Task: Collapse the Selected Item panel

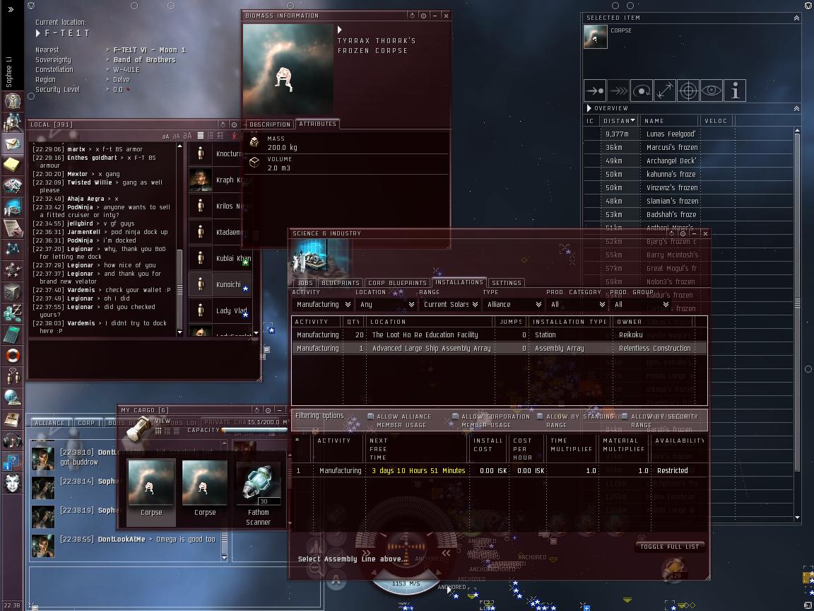Action: pyautogui.click(x=796, y=18)
